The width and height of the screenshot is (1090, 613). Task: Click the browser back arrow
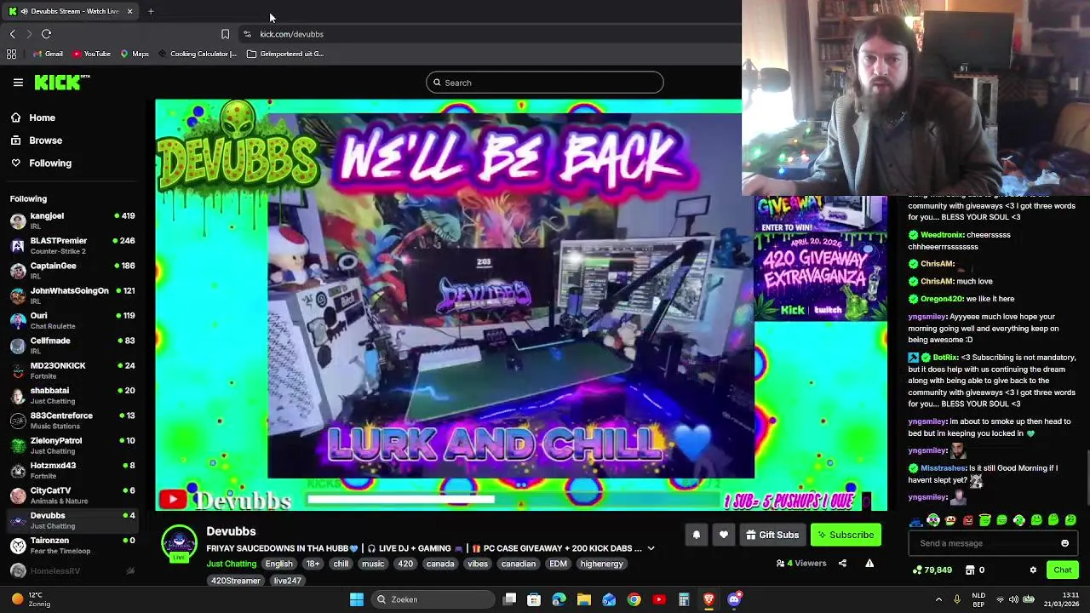(x=12, y=34)
